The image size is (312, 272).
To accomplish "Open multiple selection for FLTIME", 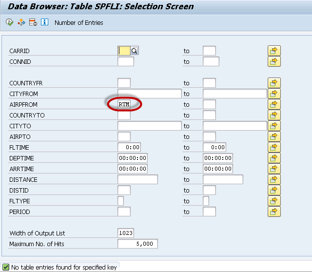I will click(274, 147).
